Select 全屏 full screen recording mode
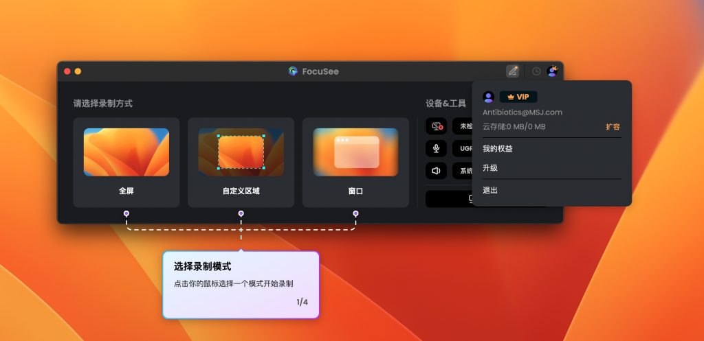The height and width of the screenshot is (341, 704). click(x=126, y=163)
